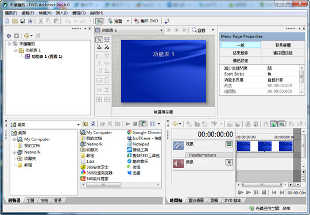
Task: Select the sizing tool beside arrow tool
Action: coord(107,40)
